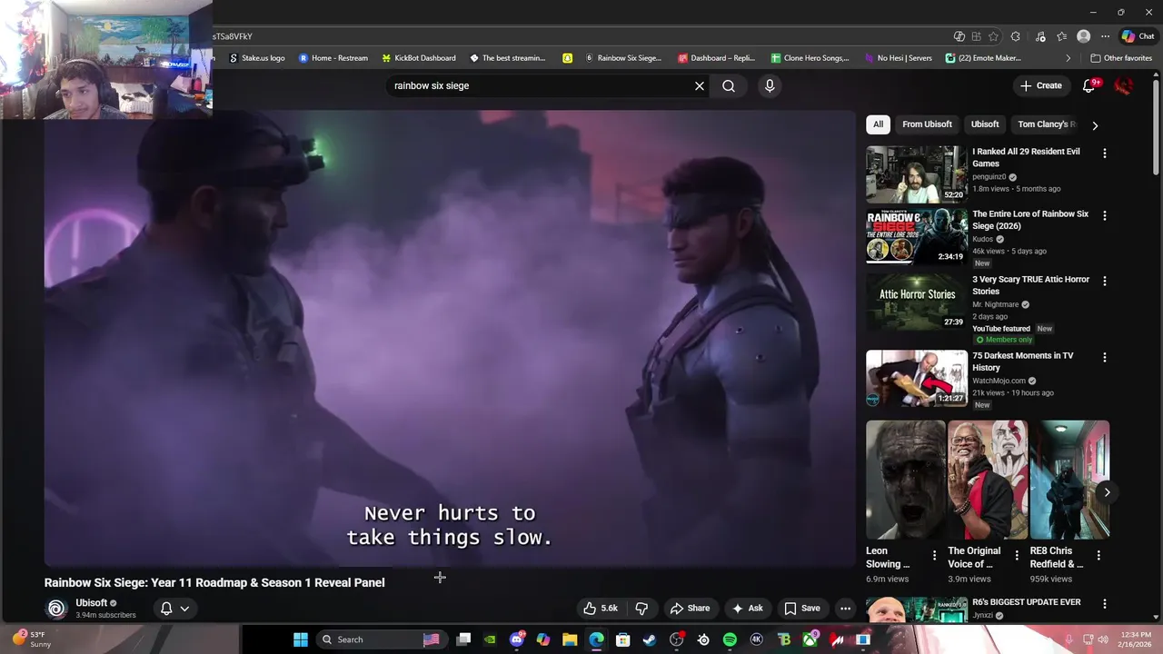1163x654 pixels.
Task: Clear the YouTube search box text
Action: [700, 85]
